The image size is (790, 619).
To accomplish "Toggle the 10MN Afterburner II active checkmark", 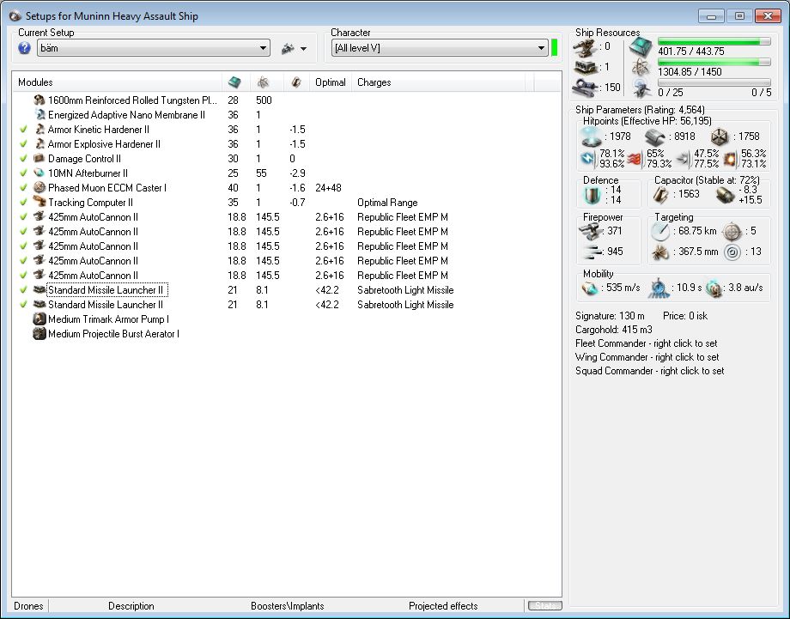I will [23, 173].
